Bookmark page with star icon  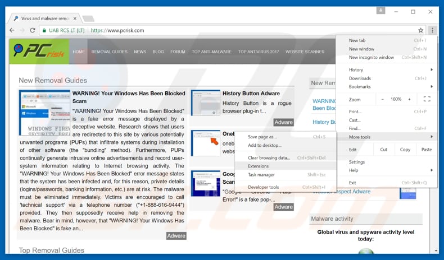point(421,30)
